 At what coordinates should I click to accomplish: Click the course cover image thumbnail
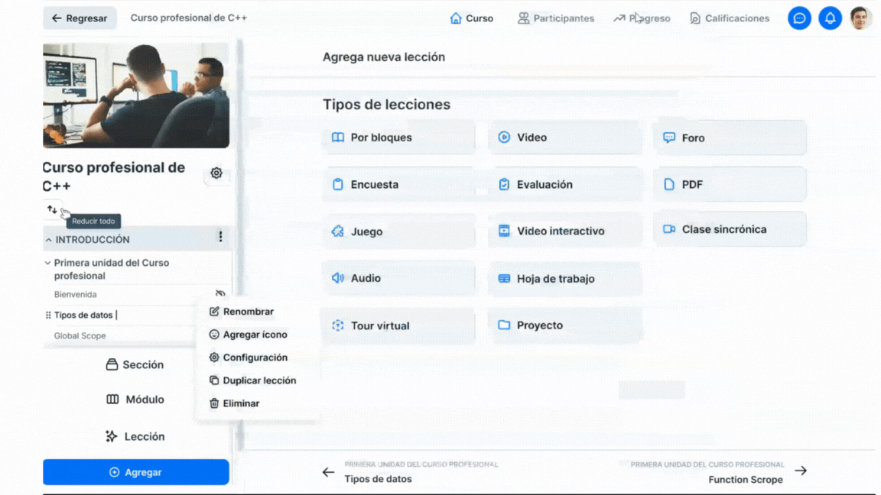tap(136, 95)
